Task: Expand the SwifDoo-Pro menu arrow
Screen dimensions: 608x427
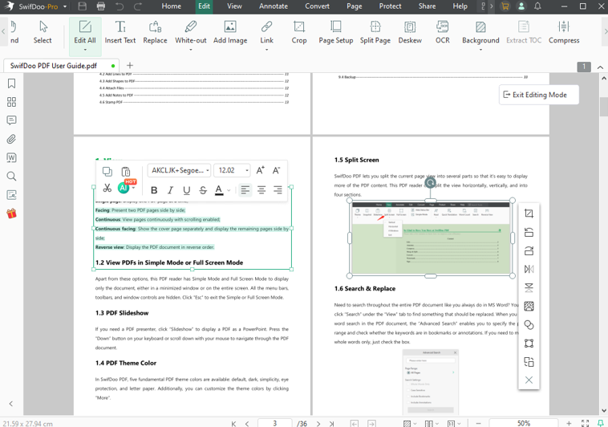Action: point(65,6)
